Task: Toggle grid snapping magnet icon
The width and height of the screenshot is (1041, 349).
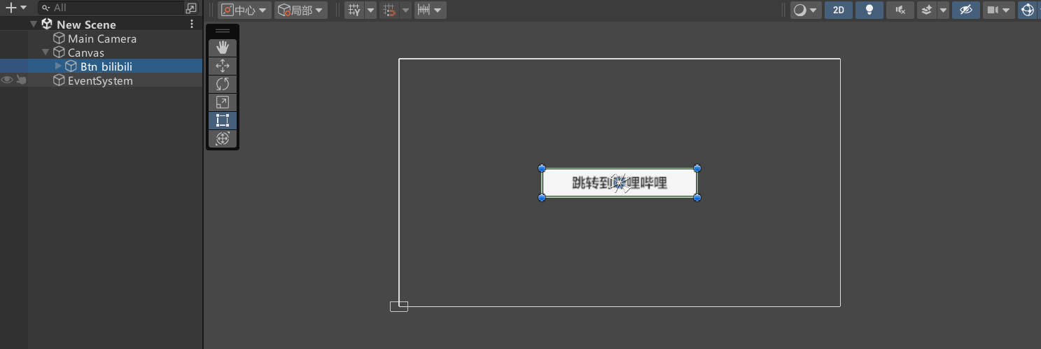Action: [x=389, y=10]
